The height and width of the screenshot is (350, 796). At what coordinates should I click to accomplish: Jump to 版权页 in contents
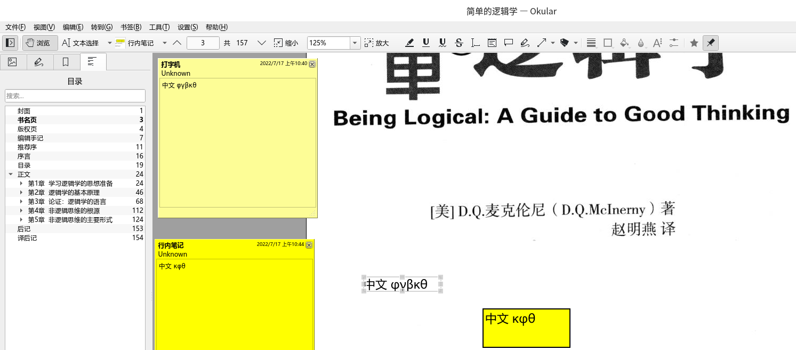coord(75,129)
